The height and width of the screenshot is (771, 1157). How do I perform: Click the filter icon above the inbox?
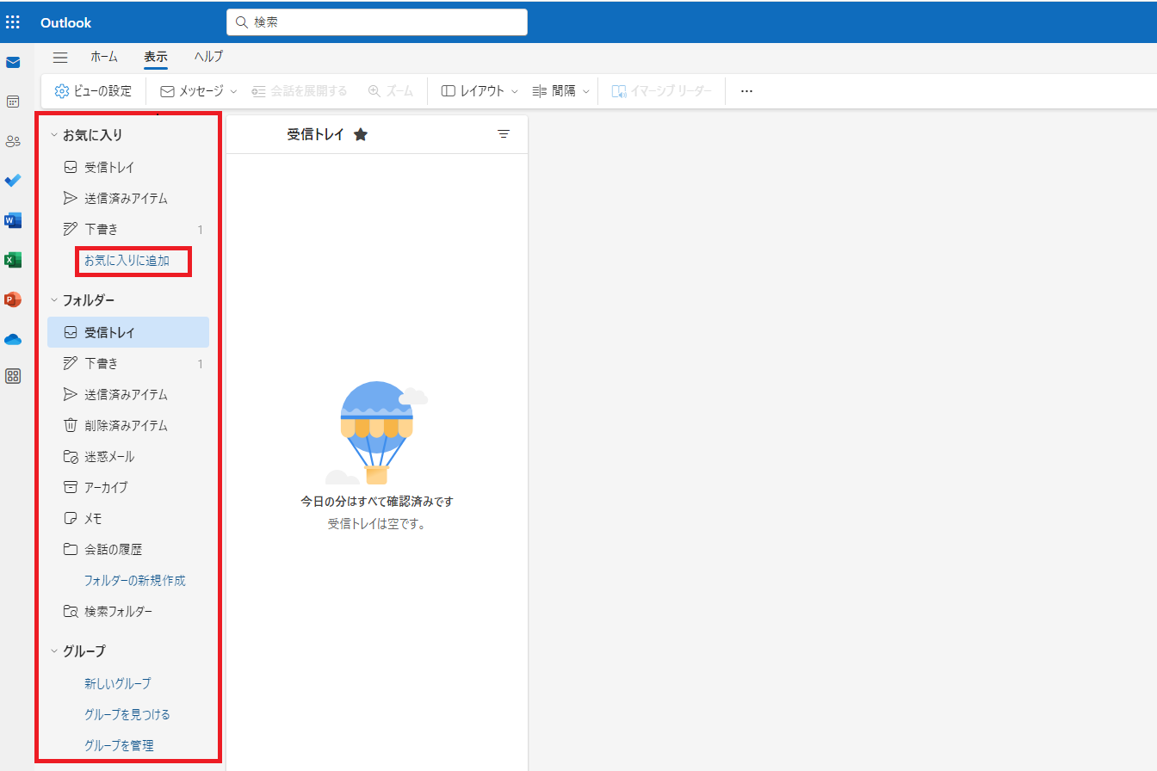504,134
